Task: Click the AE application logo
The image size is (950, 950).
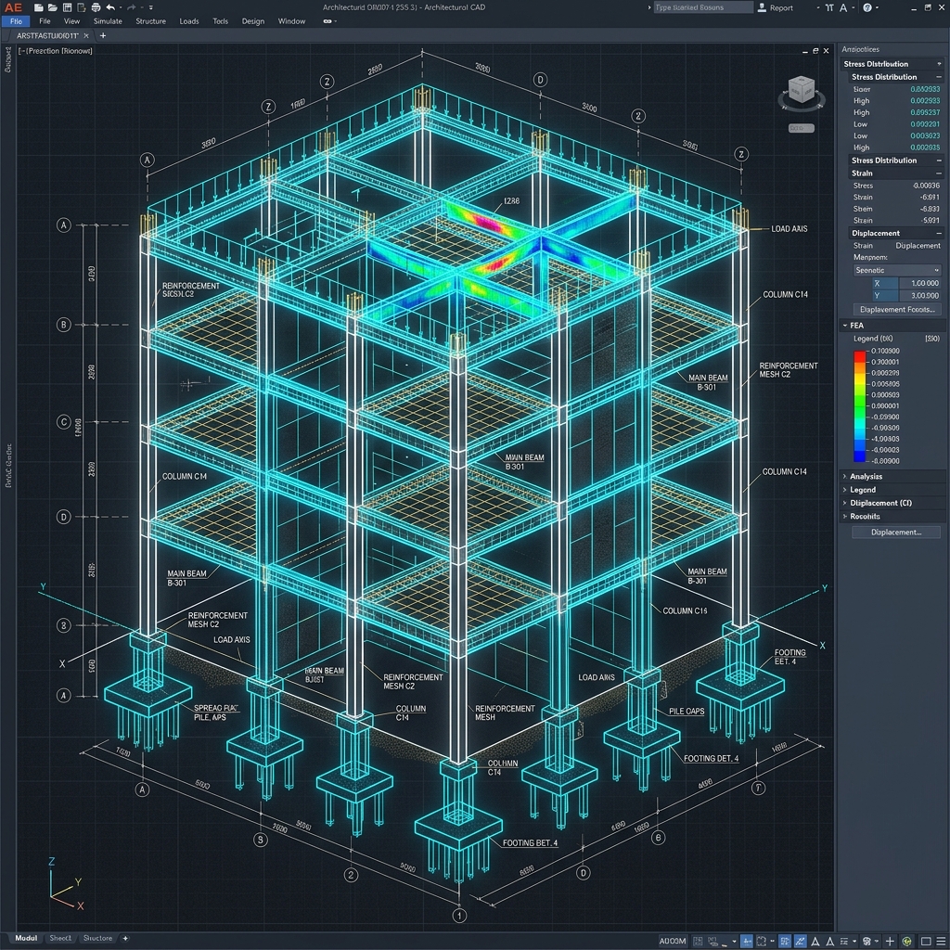Action: tap(13, 7)
